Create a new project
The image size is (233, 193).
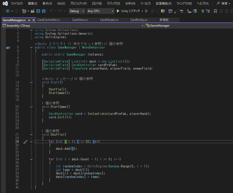click(24, 11)
